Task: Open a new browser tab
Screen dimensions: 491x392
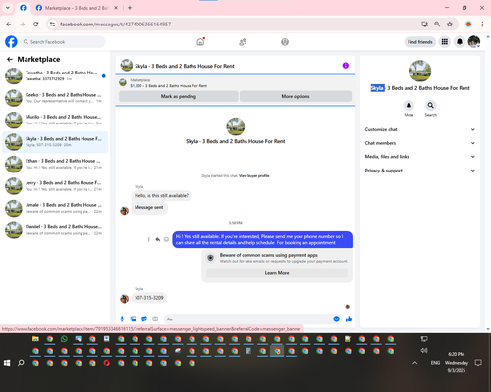Action: pyautogui.click(x=130, y=8)
